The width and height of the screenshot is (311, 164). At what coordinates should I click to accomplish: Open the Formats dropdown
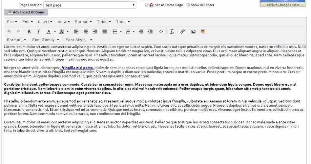click(x=16, y=40)
